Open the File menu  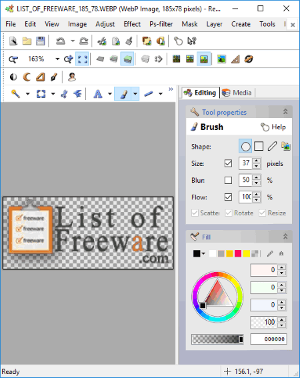tap(11, 24)
